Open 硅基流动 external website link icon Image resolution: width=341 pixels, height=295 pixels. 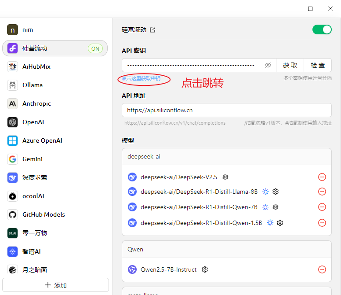pyautogui.click(x=152, y=30)
